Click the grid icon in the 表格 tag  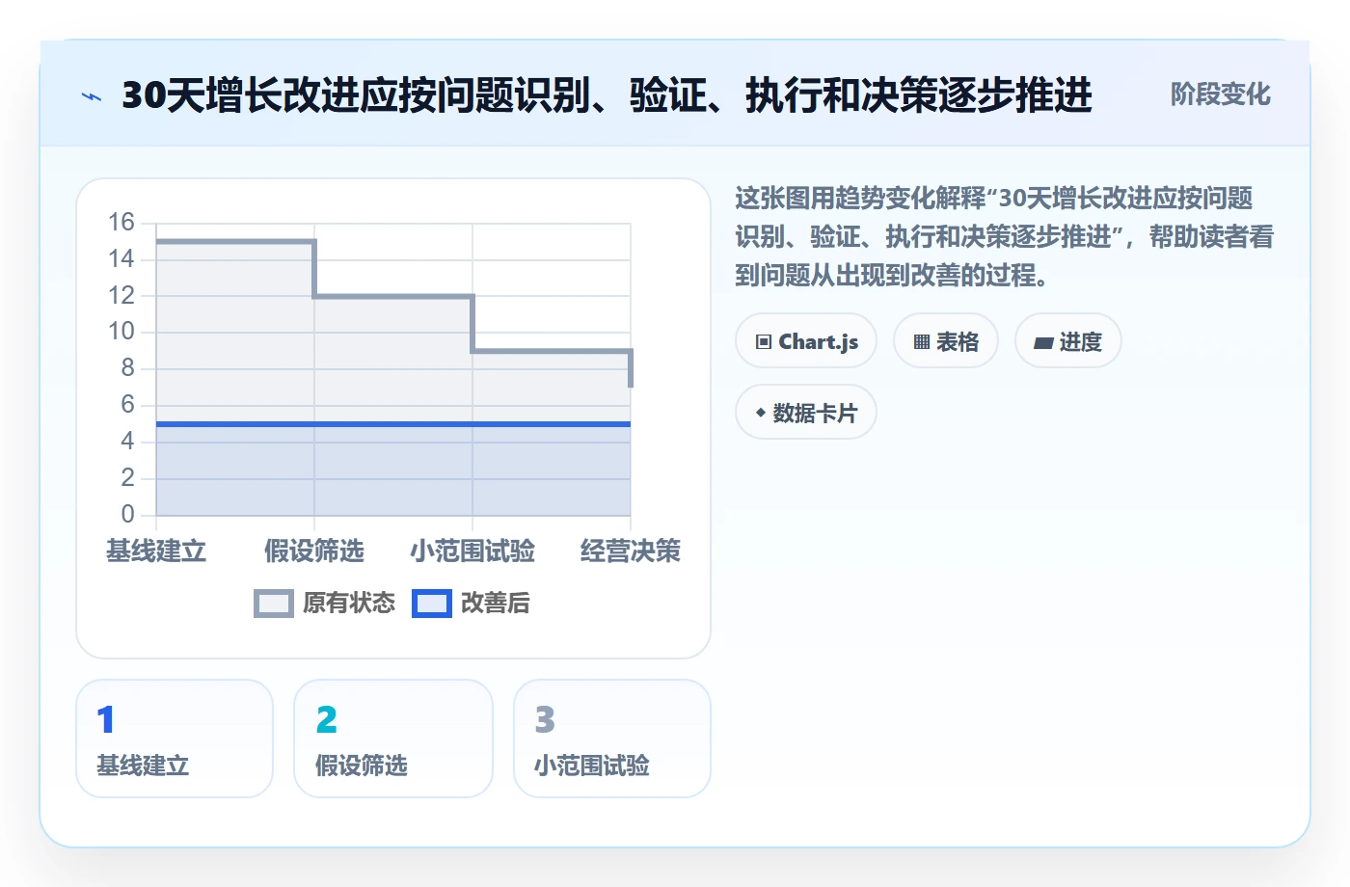pos(922,342)
